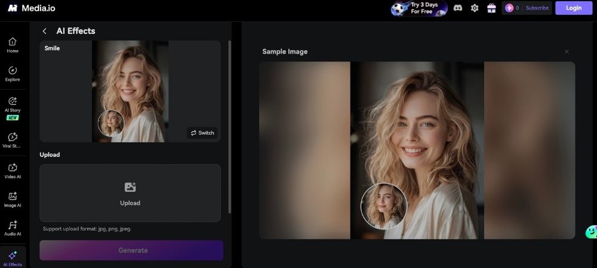Click the Sample Image heading
This screenshot has height=268, width=597.
tap(285, 52)
